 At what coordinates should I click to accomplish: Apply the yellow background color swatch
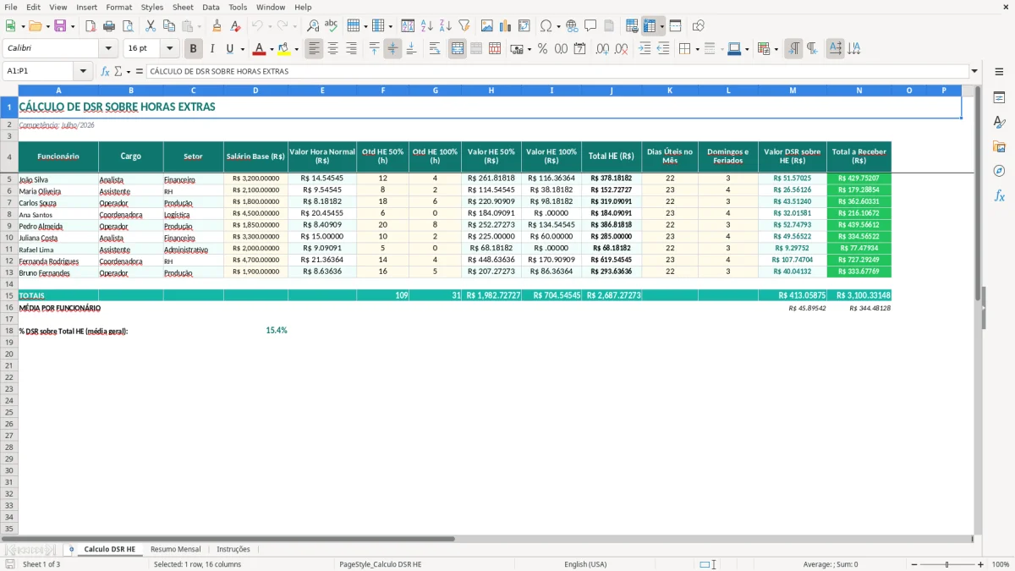click(284, 49)
